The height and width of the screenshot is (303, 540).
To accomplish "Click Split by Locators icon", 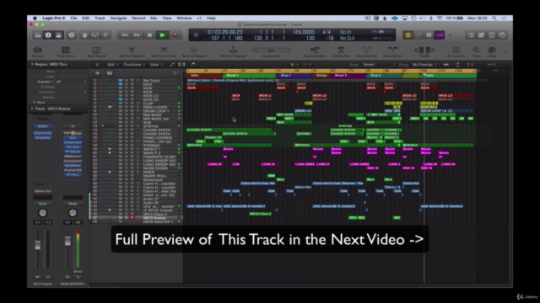I will point(164,51).
